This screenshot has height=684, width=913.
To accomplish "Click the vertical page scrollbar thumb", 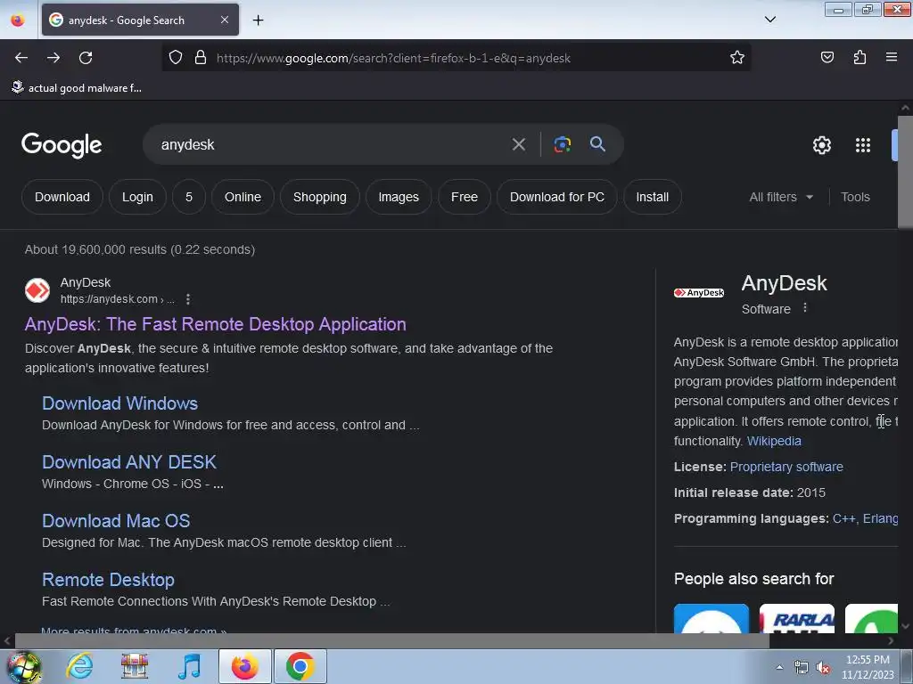I will pyautogui.click(x=905, y=172).
